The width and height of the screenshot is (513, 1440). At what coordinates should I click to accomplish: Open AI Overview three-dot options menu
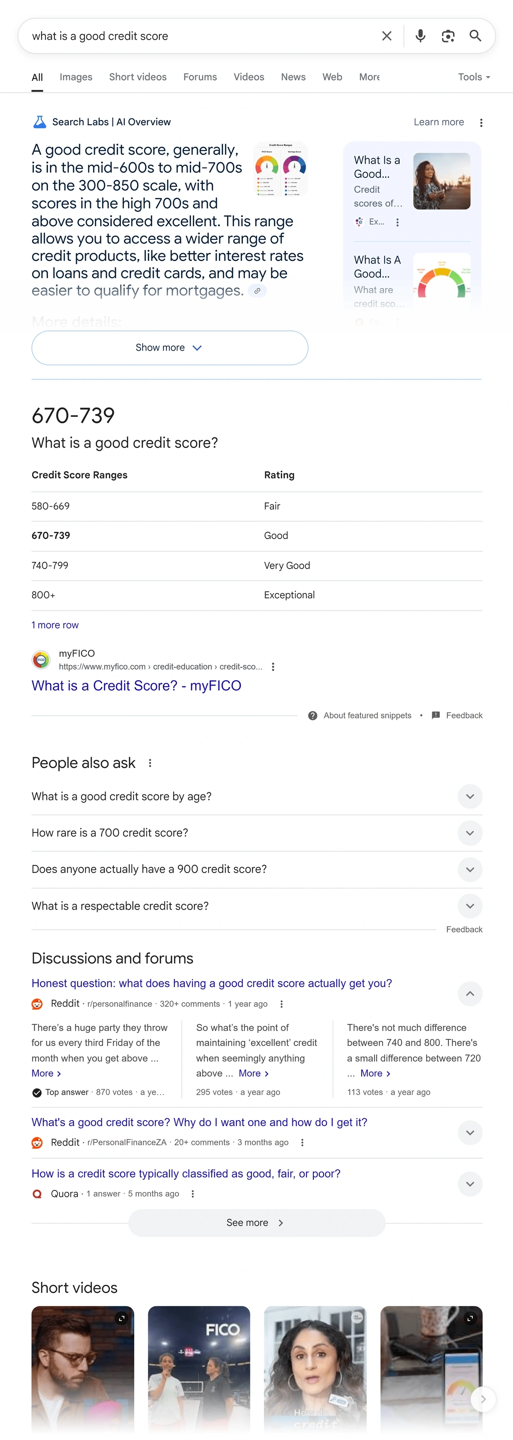pyautogui.click(x=481, y=122)
